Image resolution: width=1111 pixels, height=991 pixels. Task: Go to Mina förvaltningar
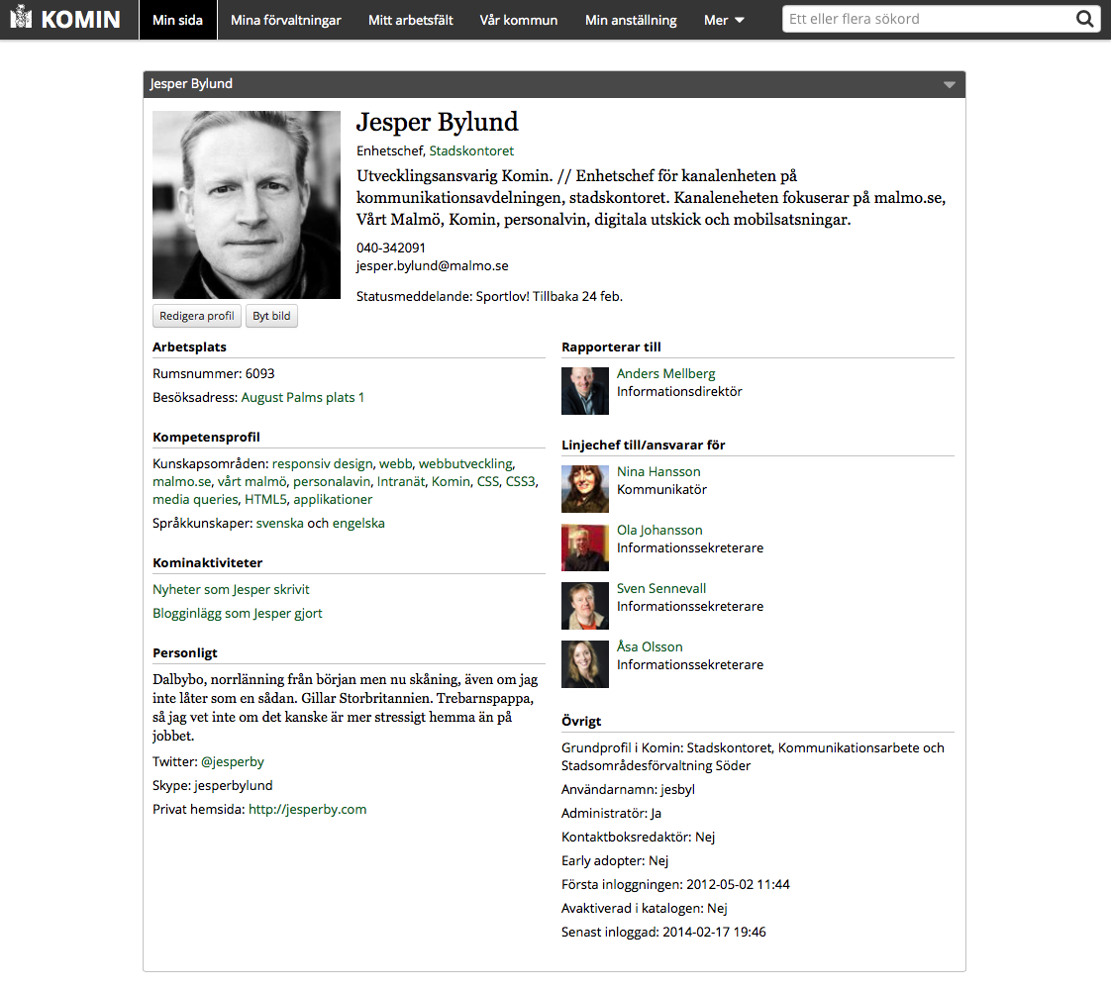pyautogui.click(x=286, y=20)
